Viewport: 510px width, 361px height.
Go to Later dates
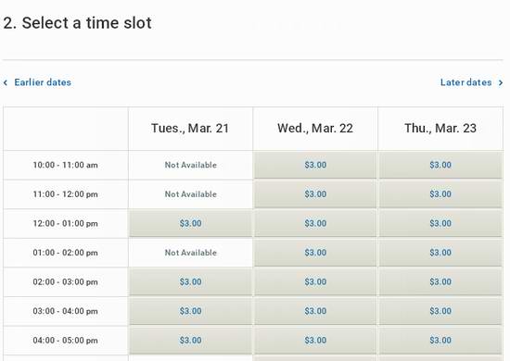[x=465, y=82]
